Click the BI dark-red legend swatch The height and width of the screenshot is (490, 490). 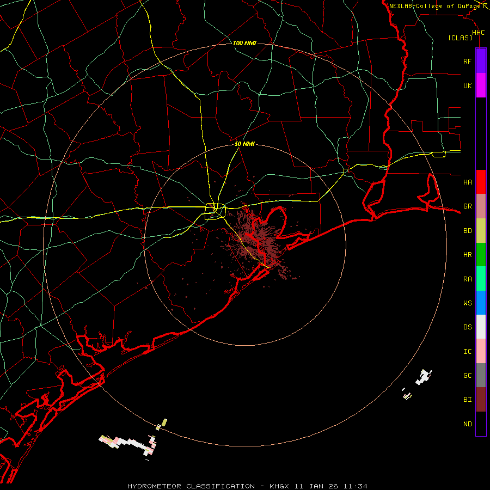pos(481,400)
